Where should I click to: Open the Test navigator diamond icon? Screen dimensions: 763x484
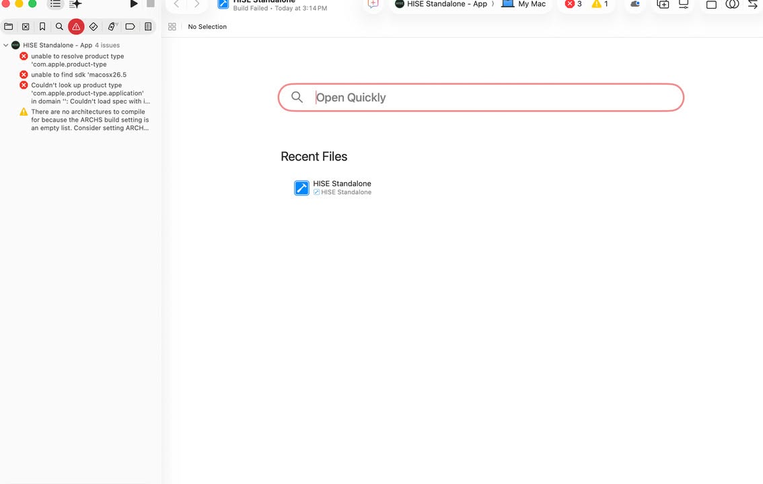pos(94,27)
